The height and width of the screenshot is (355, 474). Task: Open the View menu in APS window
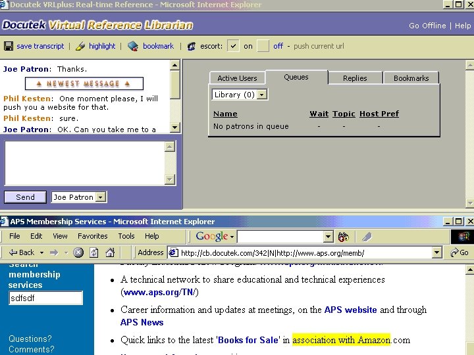pyautogui.click(x=60, y=236)
